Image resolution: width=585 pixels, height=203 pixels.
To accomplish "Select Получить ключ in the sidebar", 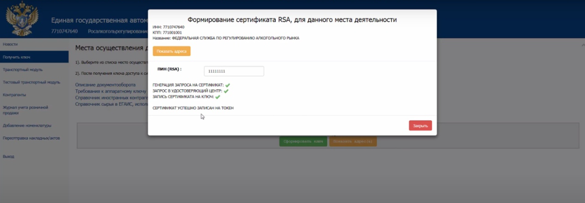I will tap(34, 57).
